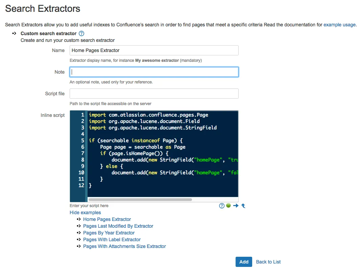Grab the script editor horizontal scrollbar

tap(140, 199)
